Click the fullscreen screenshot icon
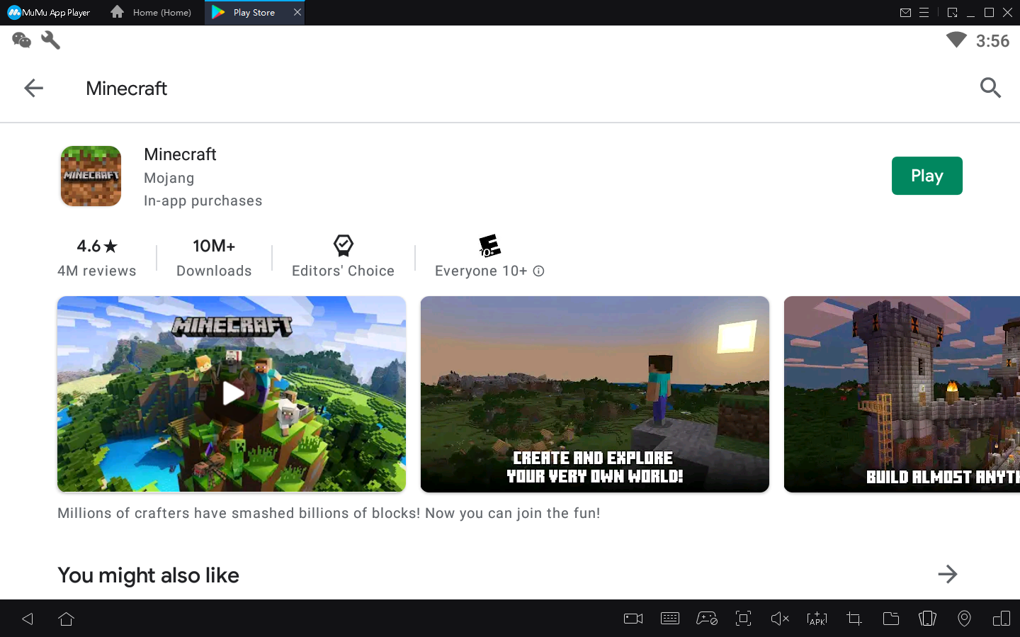This screenshot has height=637, width=1020. coord(743,619)
